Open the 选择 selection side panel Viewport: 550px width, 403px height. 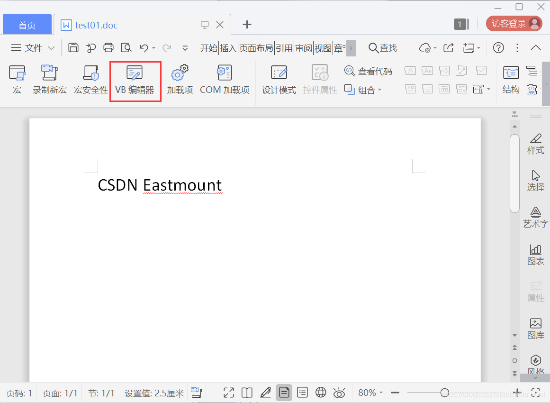536,181
